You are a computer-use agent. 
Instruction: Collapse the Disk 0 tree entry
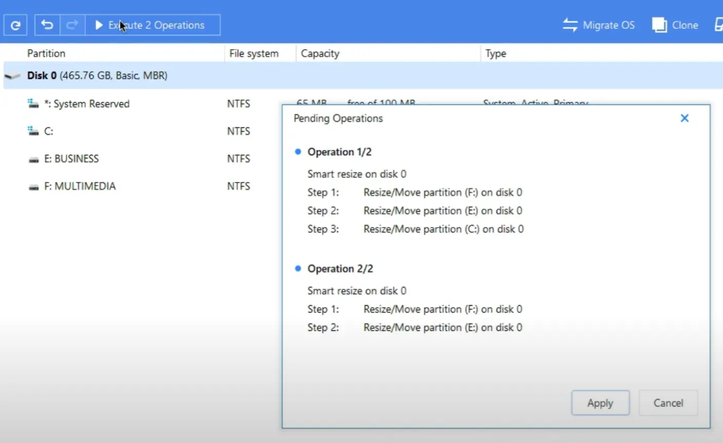(13, 75)
